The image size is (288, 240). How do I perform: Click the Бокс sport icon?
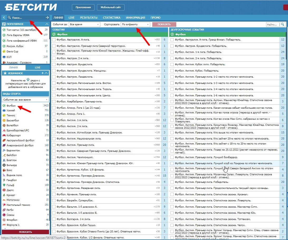tap(4, 170)
